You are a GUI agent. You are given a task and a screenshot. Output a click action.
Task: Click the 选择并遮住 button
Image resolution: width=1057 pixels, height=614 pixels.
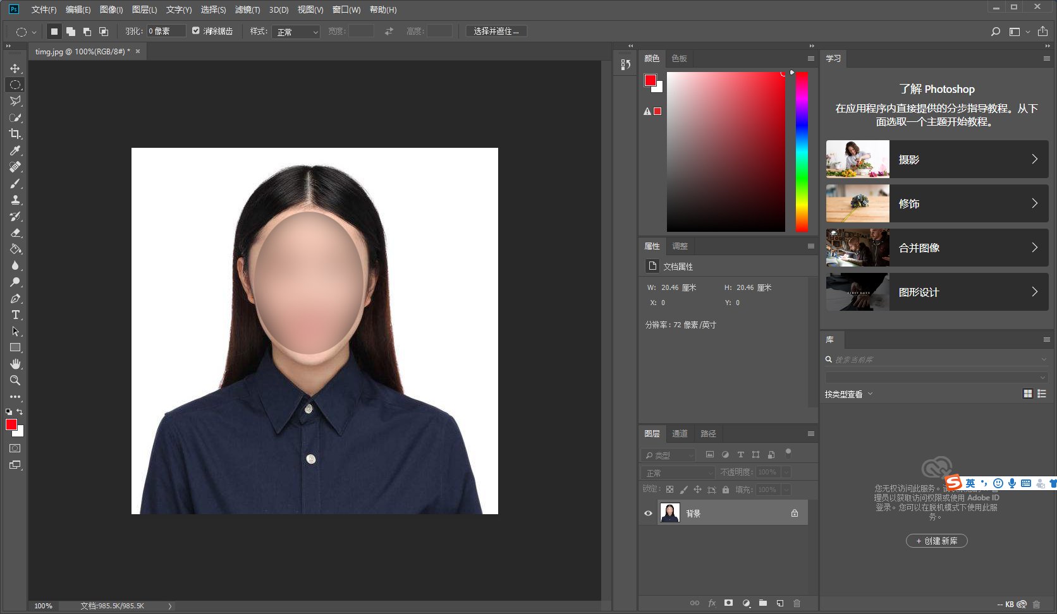[496, 31]
